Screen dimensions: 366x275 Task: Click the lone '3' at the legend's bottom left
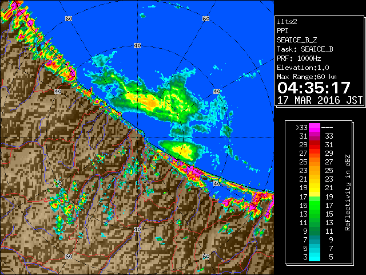tap(305, 257)
